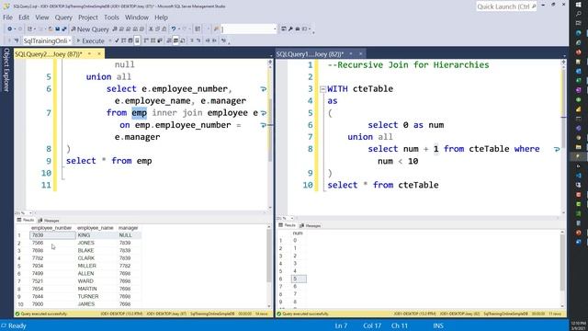This screenshot has height=331, width=588.
Task: Click the Quick Launch search box
Action: [506, 6]
